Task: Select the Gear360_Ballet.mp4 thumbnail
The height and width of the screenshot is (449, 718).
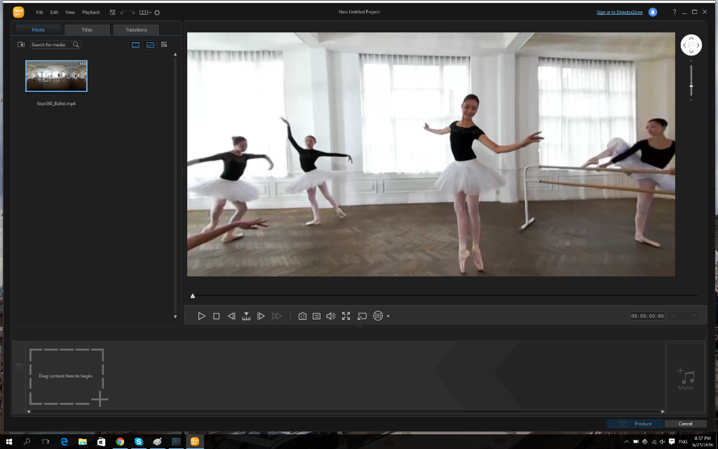Action: tap(56, 76)
